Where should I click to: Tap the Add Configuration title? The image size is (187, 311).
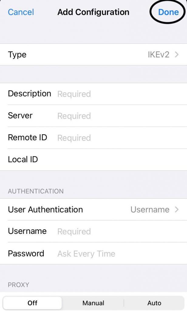[x=93, y=12]
